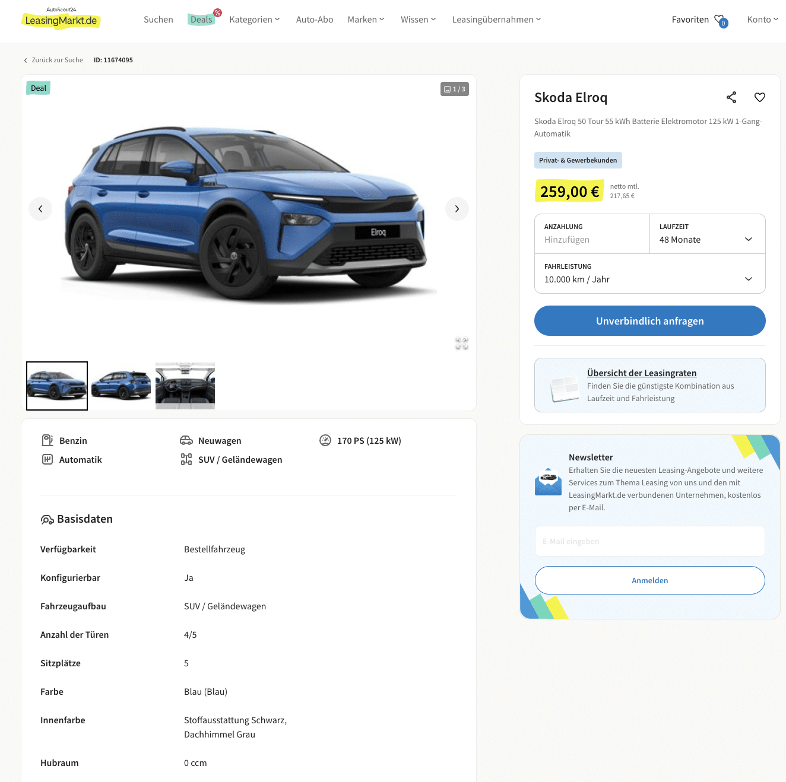This screenshot has width=786, height=782.
Task: Click the LeasingMarkt.de logo
Action: (61, 19)
